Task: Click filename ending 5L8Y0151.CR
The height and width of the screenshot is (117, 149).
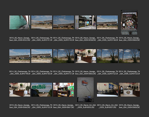Action: tap(64, 73)
